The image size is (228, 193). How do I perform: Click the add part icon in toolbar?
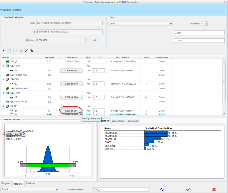pos(9,51)
